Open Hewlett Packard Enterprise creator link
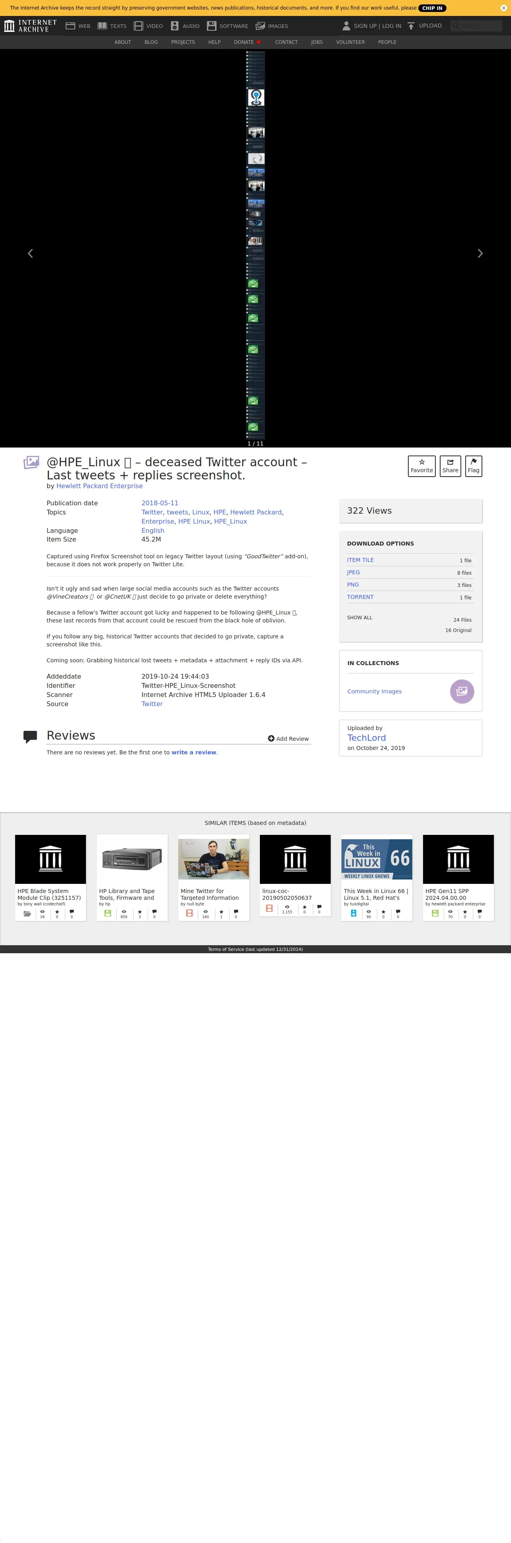 tap(99, 486)
